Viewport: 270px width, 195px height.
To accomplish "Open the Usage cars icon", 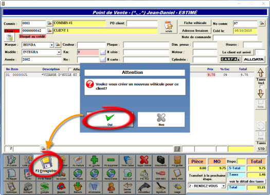I will (177, 188).
